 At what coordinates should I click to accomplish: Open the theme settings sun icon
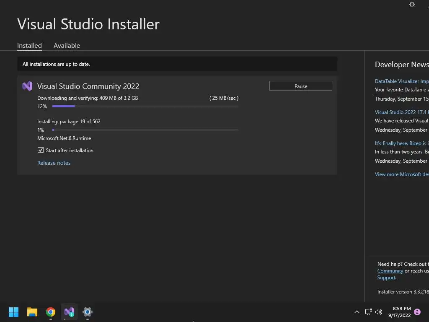click(412, 4)
